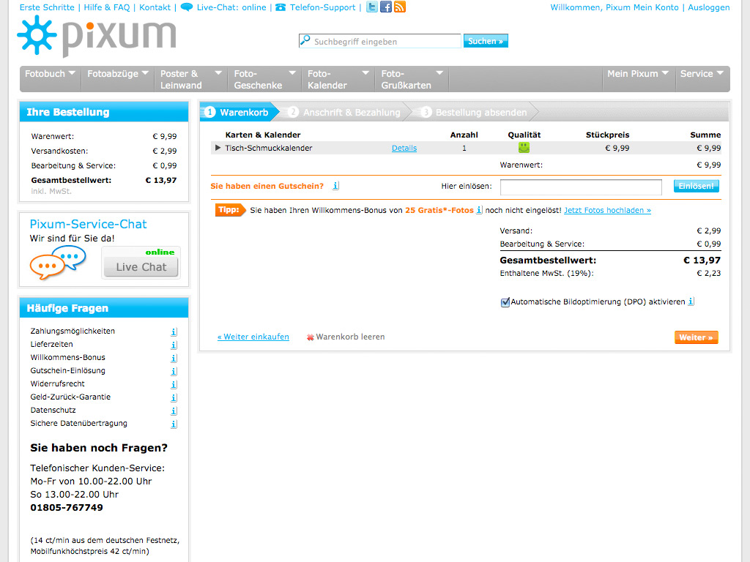Click the Einlösen! voucher button
Viewport: 750px width, 562px height.
click(x=696, y=186)
